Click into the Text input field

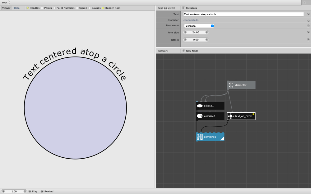click(x=244, y=14)
